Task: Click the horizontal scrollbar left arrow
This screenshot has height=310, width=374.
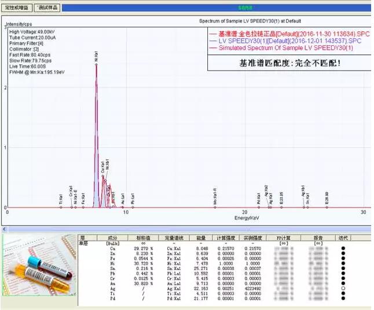Action: pyautogui.click(x=4, y=229)
